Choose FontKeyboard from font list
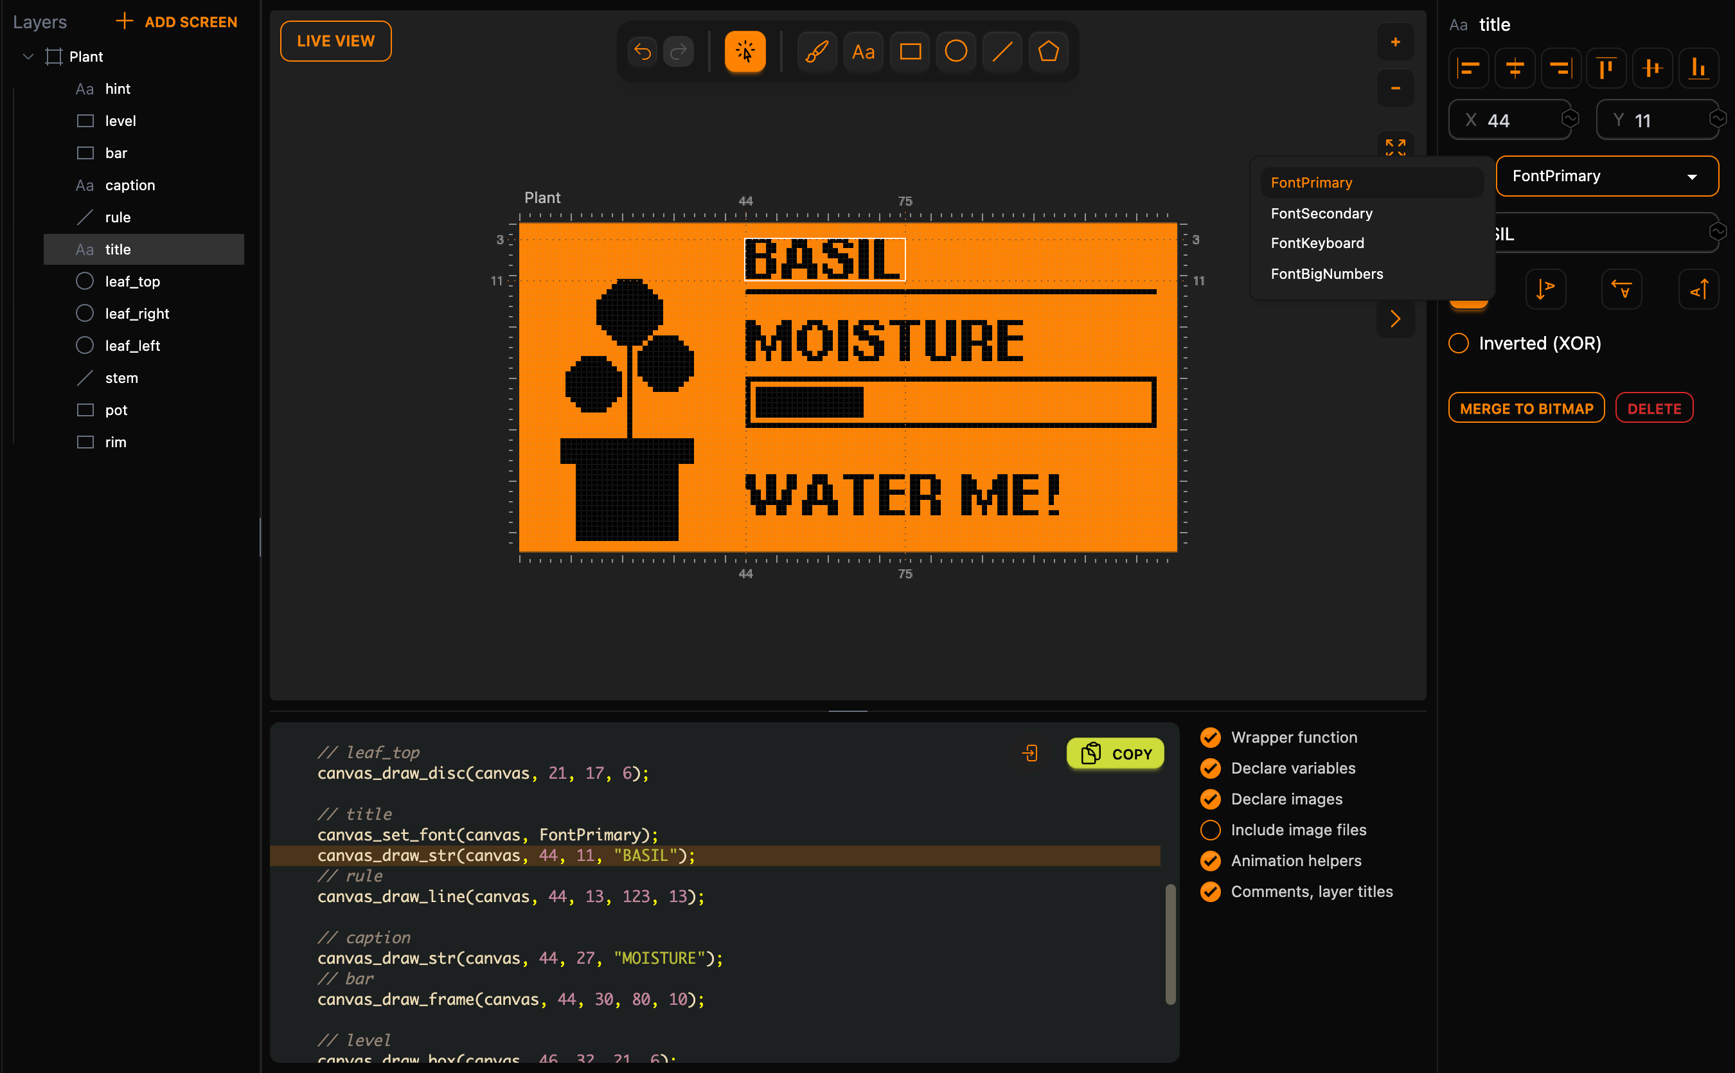 click(1372, 244)
